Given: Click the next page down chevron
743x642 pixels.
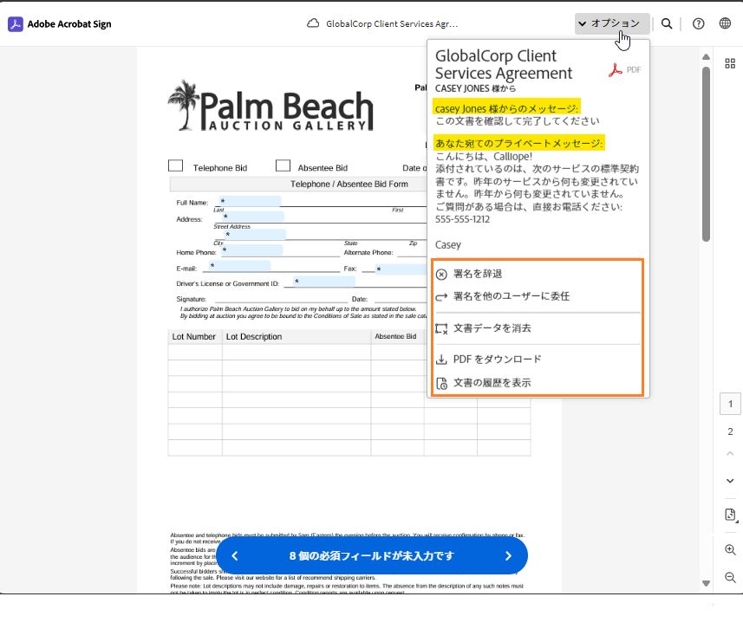Looking at the screenshot, I should (x=730, y=481).
